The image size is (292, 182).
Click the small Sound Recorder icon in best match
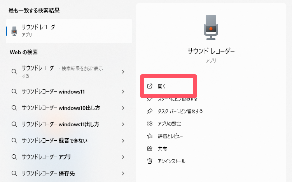point(14,31)
